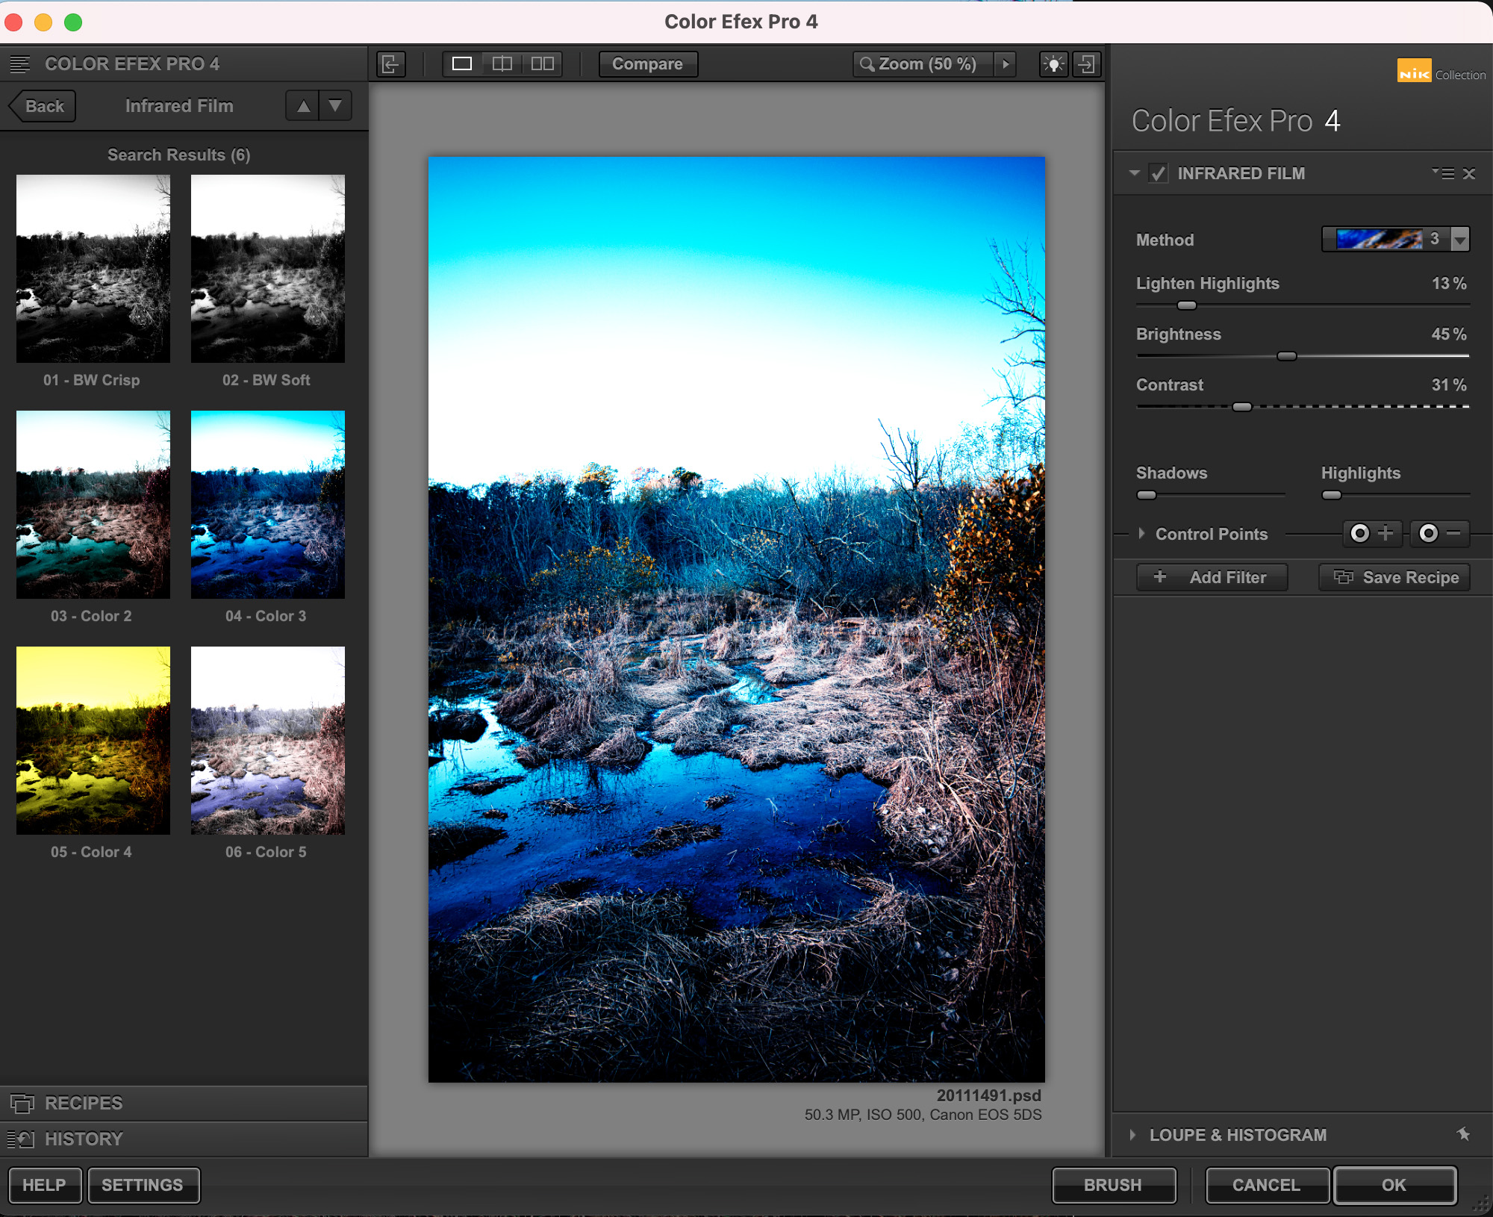Click Add Filter button
Screen dimensions: 1493x1217
click(x=1212, y=577)
